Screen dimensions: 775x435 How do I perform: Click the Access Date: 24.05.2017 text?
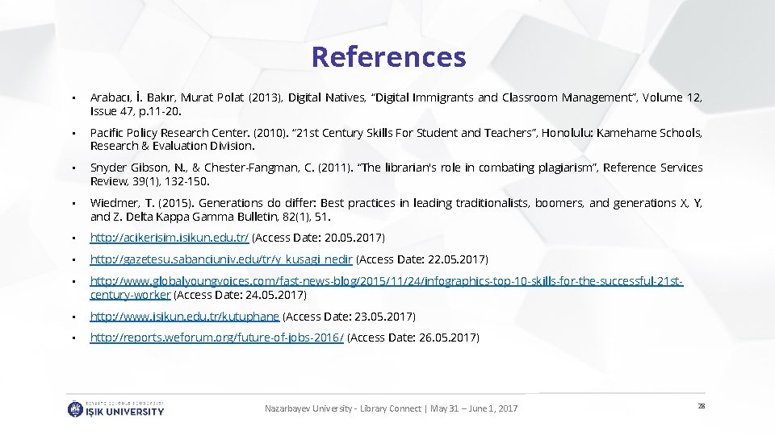[x=241, y=295]
